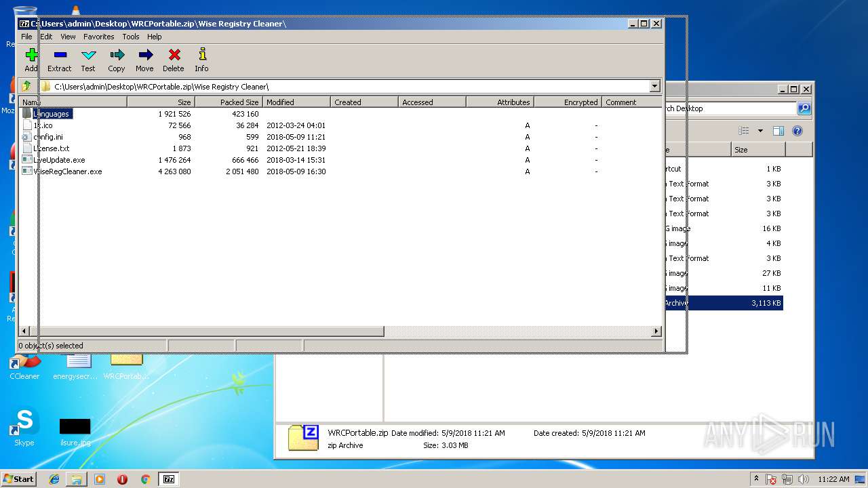Viewport: 868px width, 488px height.
Task: Click the Extract toolbar icon
Action: point(60,55)
